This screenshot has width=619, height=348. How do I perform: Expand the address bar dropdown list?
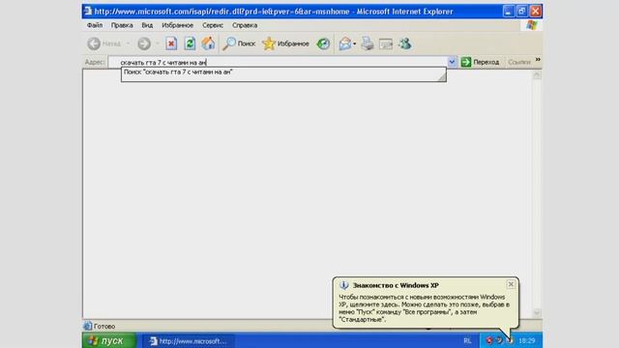pyautogui.click(x=452, y=62)
